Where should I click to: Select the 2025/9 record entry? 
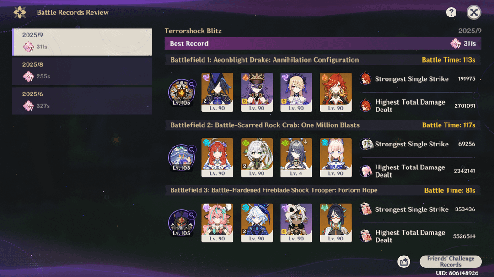click(82, 42)
